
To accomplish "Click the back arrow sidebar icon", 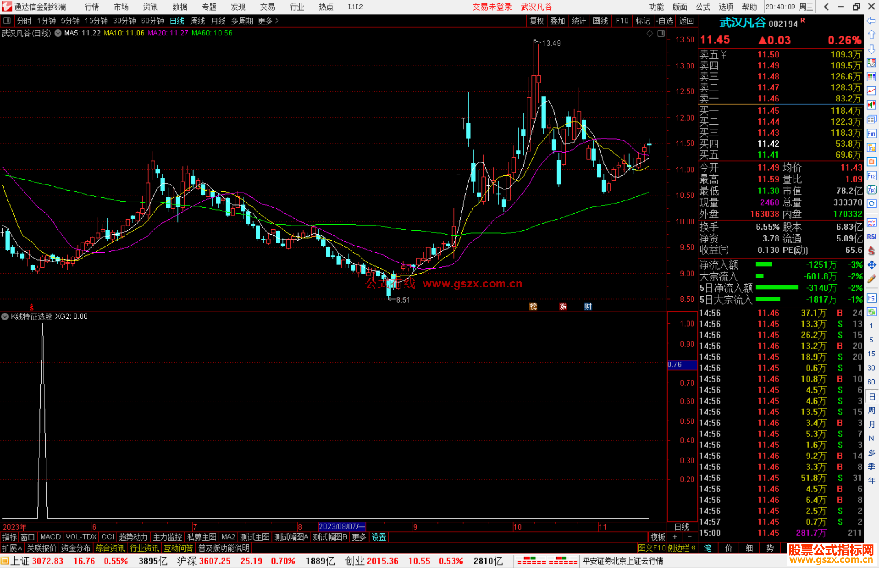I will tap(871, 21).
